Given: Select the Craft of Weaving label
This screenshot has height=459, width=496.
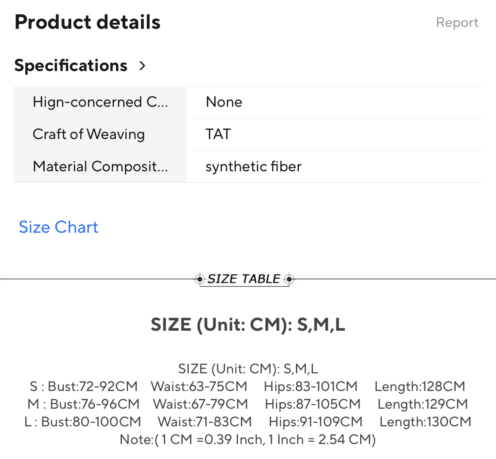Looking at the screenshot, I should coord(89,134).
